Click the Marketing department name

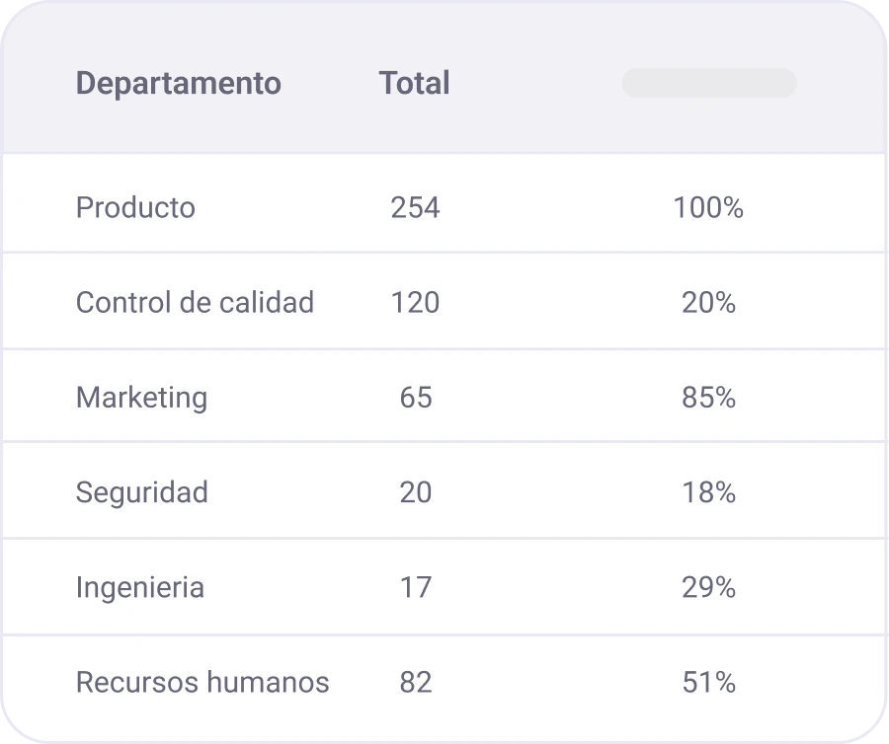pyautogui.click(x=141, y=398)
